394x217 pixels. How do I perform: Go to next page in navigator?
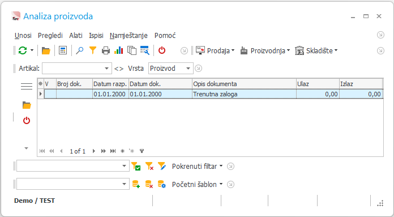(x=103, y=151)
